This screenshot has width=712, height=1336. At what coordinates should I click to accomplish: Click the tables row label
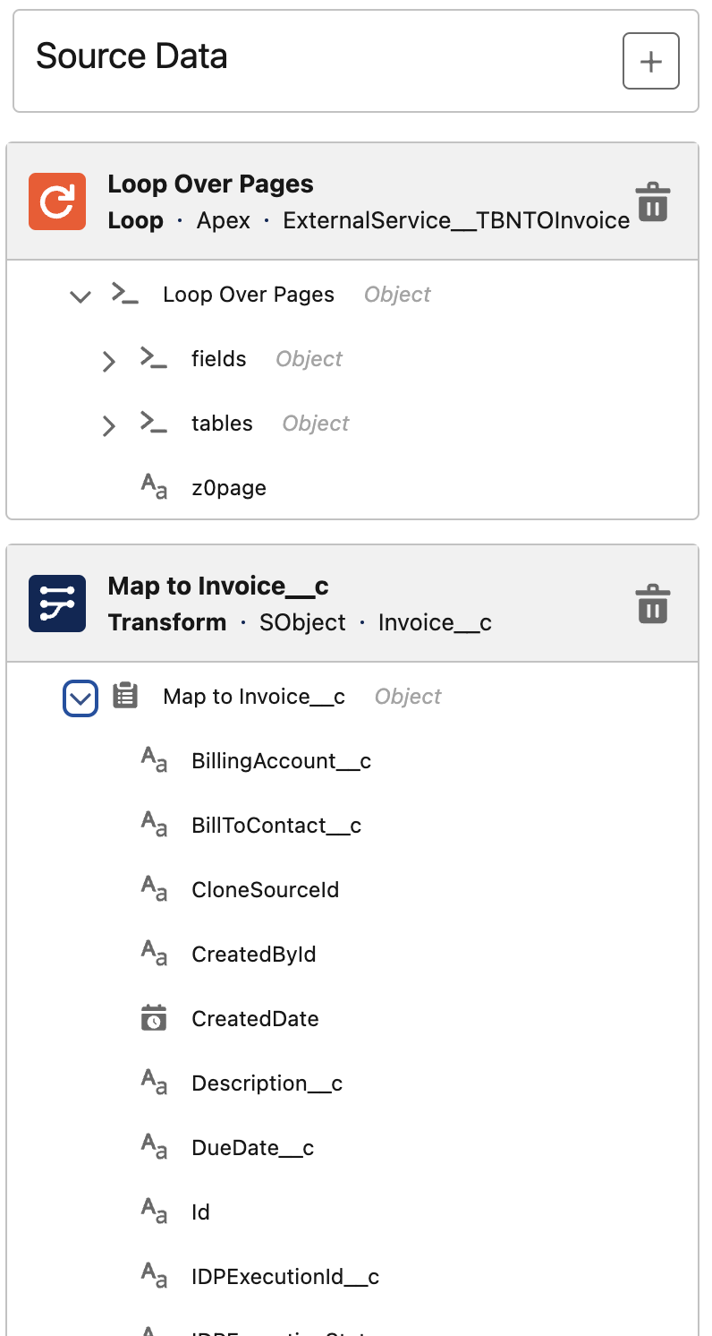pyautogui.click(x=222, y=424)
